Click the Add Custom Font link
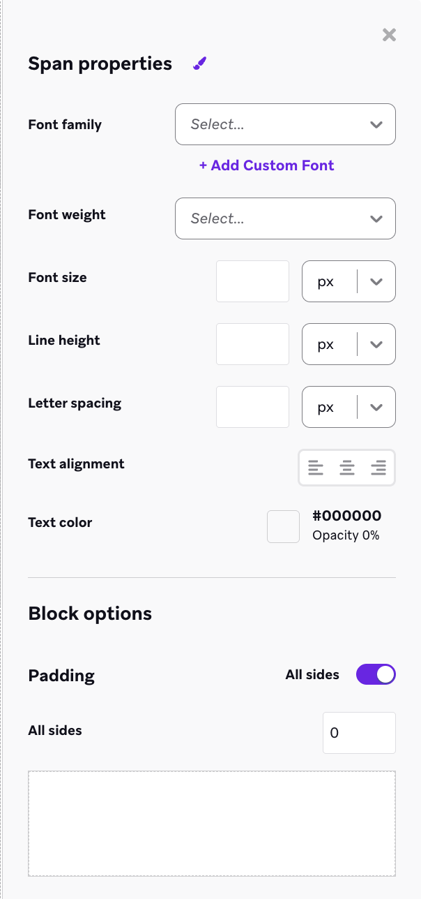Image resolution: width=421 pixels, height=899 pixels. pos(266,165)
